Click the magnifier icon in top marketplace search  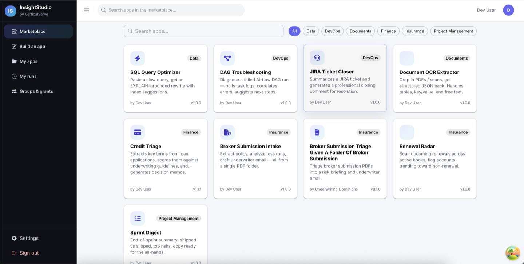104,10
